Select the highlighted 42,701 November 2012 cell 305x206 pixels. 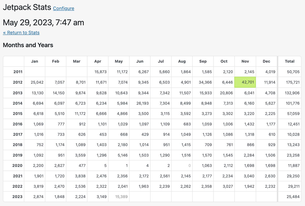245,82
